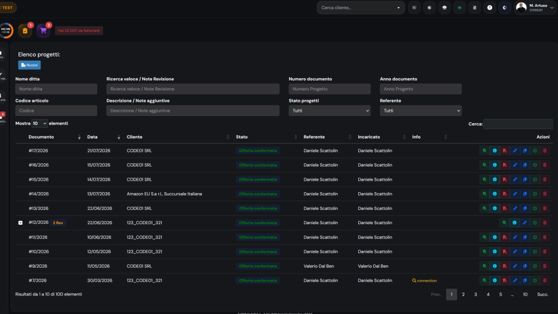558x314 pixels.
Task: Go to pagination page 10
Action: (525, 294)
